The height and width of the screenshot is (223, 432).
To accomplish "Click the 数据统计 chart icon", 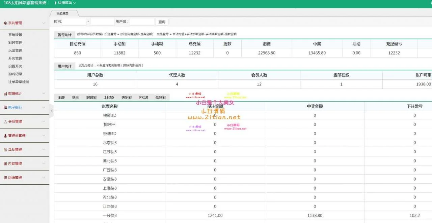I will [5, 94].
